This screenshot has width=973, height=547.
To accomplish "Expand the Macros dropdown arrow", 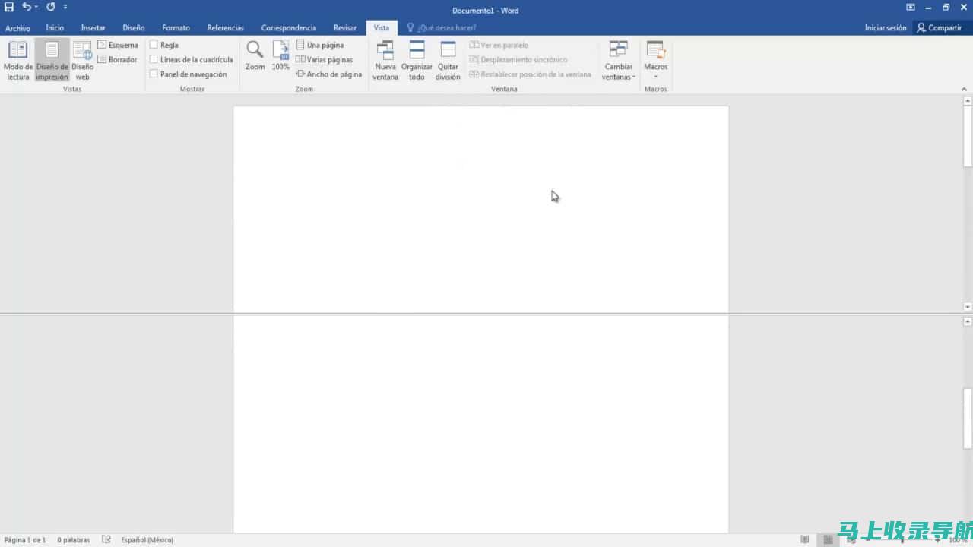I will click(655, 76).
